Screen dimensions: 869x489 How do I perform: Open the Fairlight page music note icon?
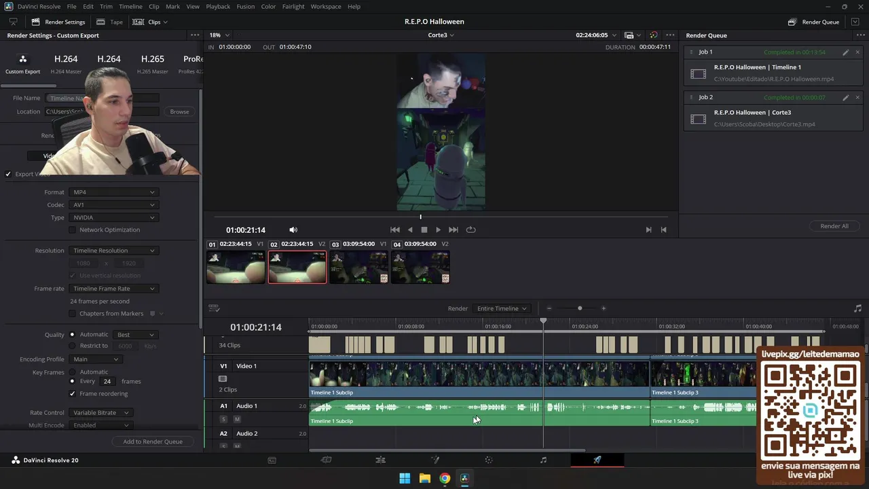(x=543, y=460)
